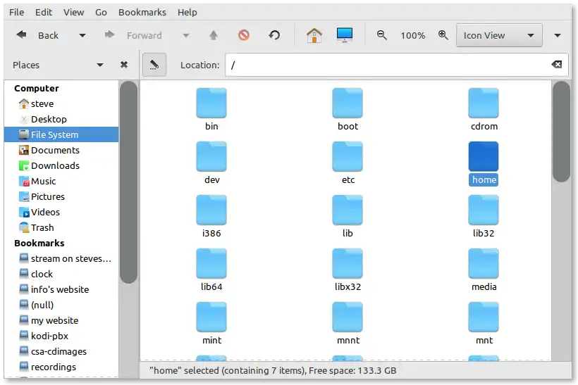Screen dimensions: 578x385
Task: Open the Go menu
Action: click(101, 12)
